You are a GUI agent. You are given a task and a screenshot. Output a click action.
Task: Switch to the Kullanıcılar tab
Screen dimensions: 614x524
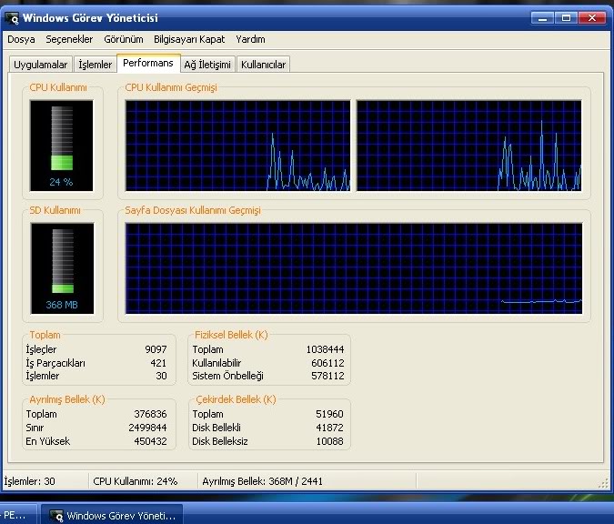point(263,65)
